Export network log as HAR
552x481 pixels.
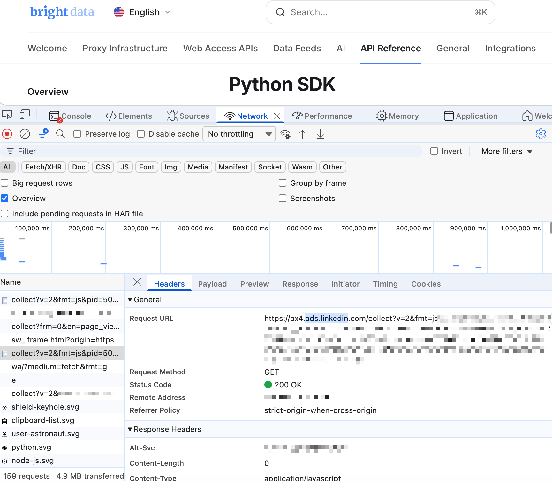(x=320, y=134)
